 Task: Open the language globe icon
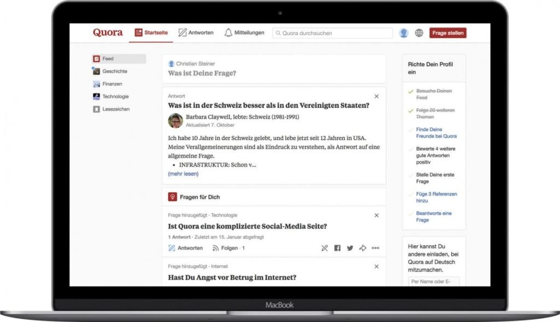click(419, 33)
